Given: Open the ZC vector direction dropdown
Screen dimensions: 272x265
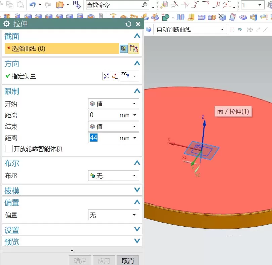Looking at the screenshot, I should tap(129, 76).
